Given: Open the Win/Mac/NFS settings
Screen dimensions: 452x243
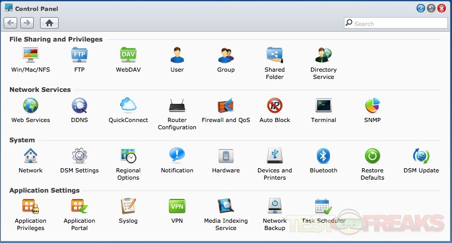Looking at the screenshot, I should [31, 55].
